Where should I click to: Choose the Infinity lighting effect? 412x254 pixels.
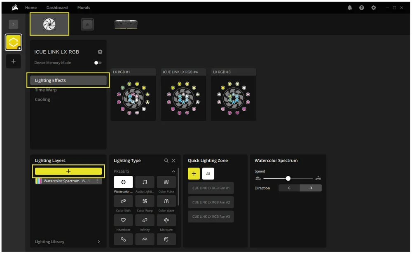[x=145, y=220]
